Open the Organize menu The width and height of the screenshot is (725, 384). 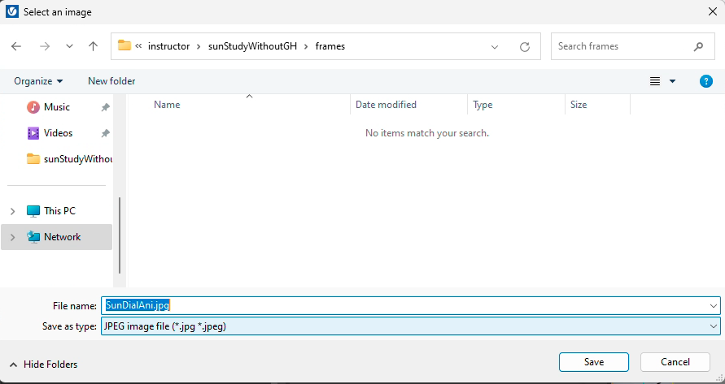click(x=38, y=81)
